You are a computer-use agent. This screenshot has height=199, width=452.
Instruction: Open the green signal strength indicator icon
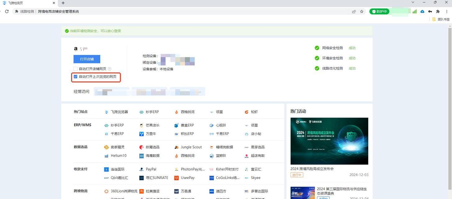click(414, 12)
